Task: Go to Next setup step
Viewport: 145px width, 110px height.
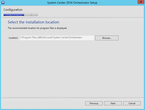Action: coord(113,103)
